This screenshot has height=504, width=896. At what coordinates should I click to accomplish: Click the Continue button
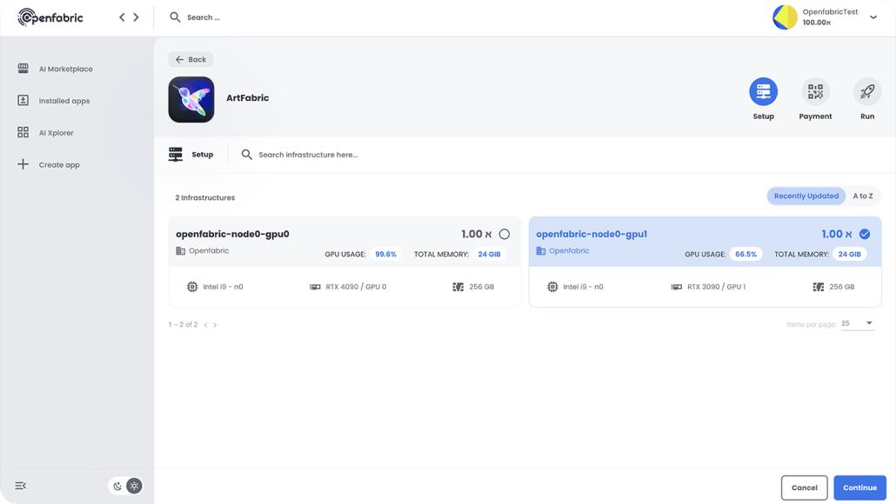pyautogui.click(x=859, y=487)
